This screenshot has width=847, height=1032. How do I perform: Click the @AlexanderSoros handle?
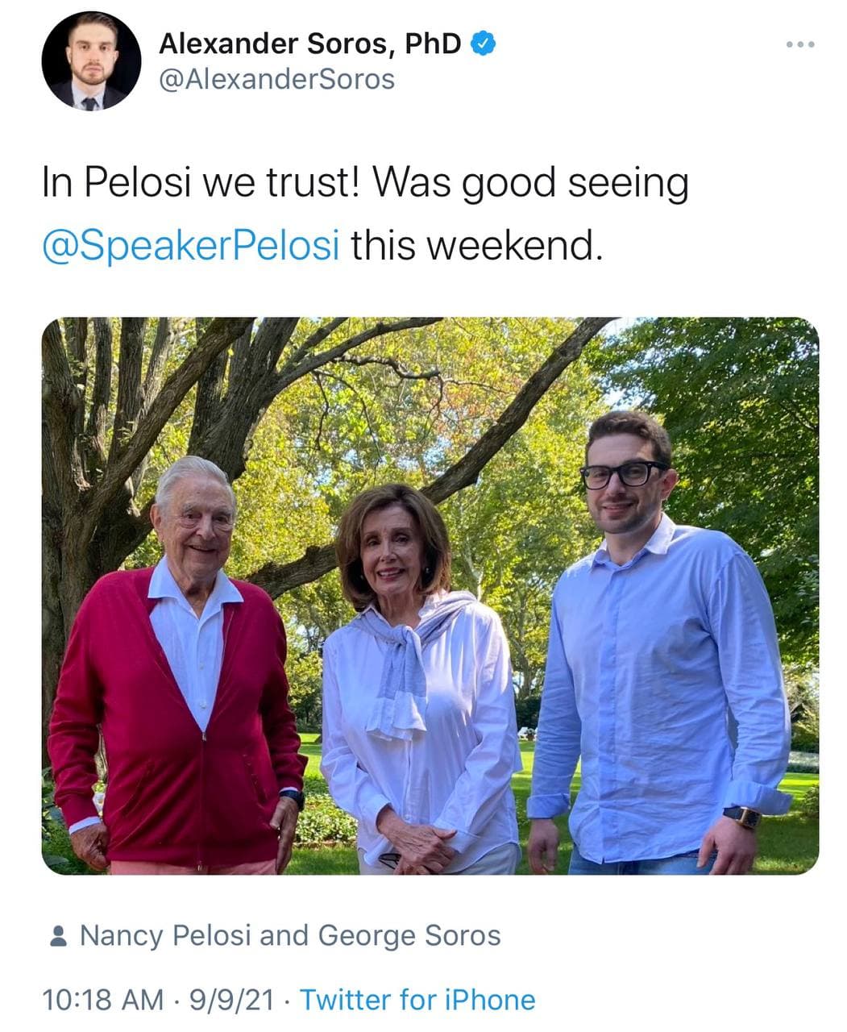(x=277, y=79)
